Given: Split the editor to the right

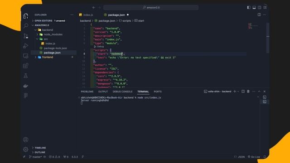Looking at the screenshot, I should (259, 14).
